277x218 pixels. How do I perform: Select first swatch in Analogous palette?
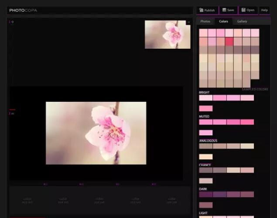(206, 146)
